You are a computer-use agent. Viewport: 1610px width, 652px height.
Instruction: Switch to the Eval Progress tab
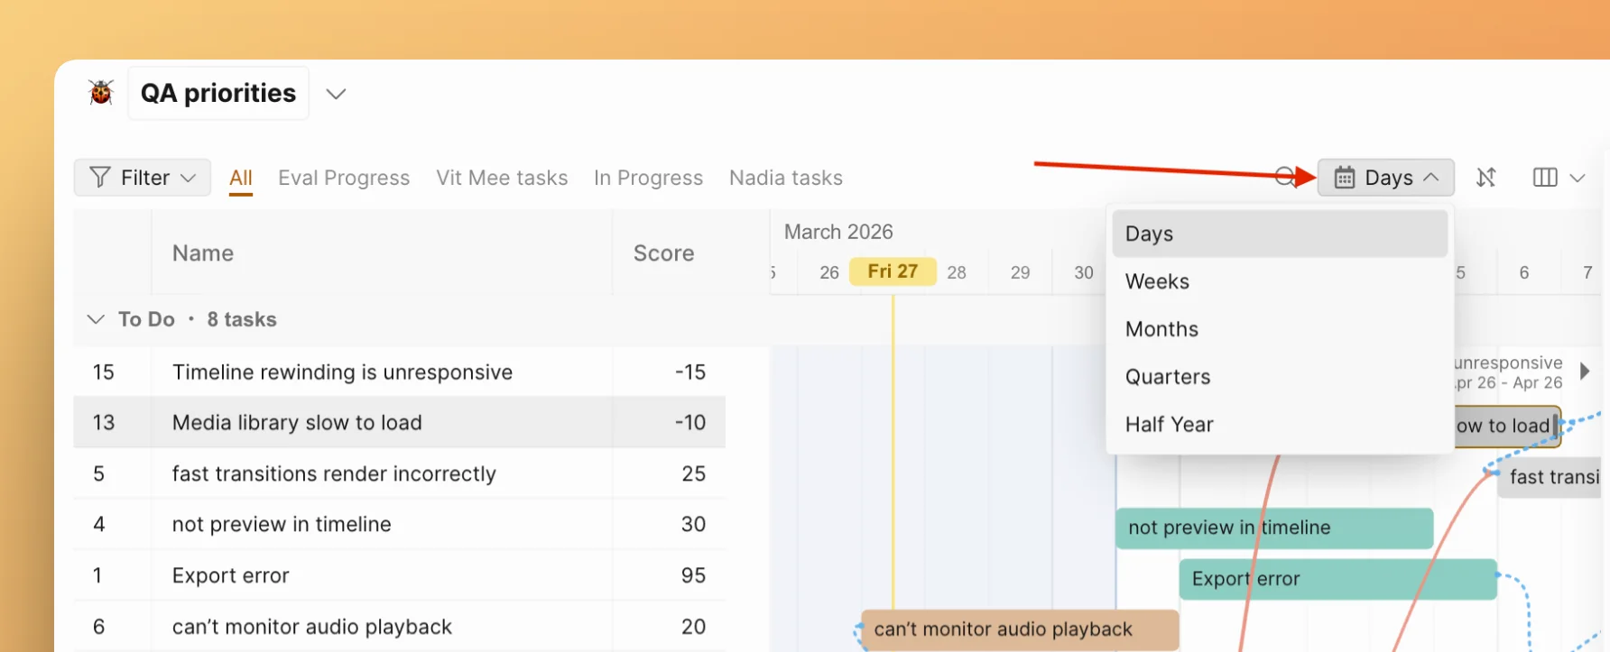[x=344, y=178]
